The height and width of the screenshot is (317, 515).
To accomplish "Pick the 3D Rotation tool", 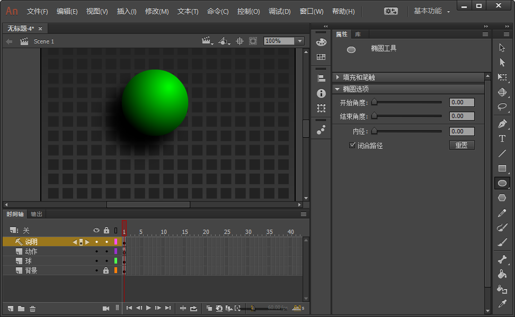I will (x=502, y=92).
